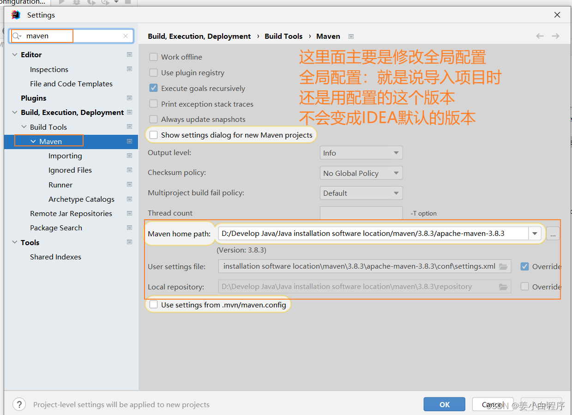The image size is (572, 415).
Task: Click the project-level icon beside Maven breadcrumb
Action: point(351,36)
